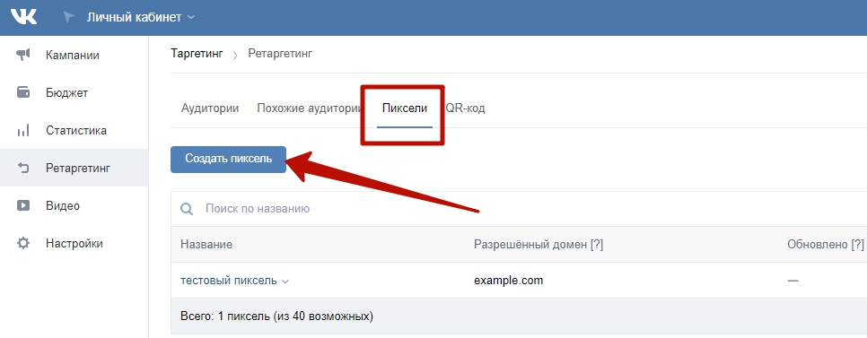Switch to the QR-код tab
The height and width of the screenshot is (338, 867).
pos(466,108)
